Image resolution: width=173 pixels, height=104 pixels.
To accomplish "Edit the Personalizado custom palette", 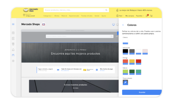I will (x=125, y=82).
